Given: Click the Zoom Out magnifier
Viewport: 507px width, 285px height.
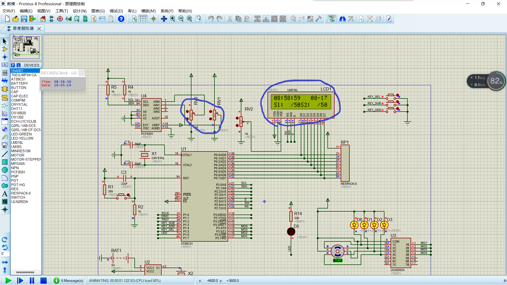Looking at the screenshot, I should coord(181,19).
